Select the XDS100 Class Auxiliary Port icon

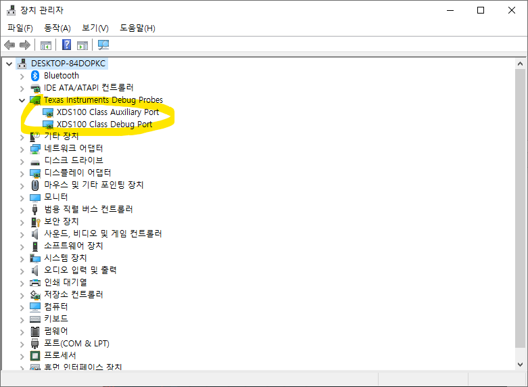pos(48,112)
